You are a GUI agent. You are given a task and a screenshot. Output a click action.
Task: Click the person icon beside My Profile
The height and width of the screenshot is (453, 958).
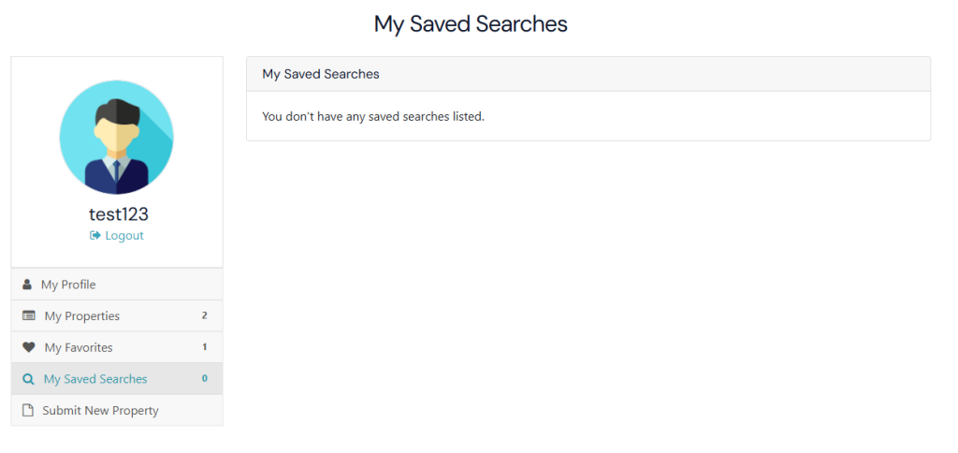27,285
